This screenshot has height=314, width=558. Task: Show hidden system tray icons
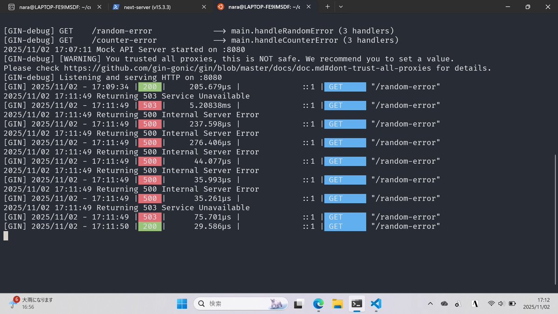[x=430, y=304]
